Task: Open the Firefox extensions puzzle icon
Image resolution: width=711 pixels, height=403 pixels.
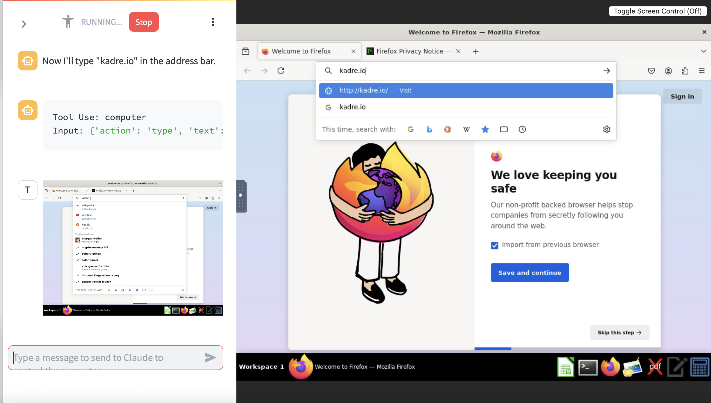Action: pyautogui.click(x=685, y=71)
